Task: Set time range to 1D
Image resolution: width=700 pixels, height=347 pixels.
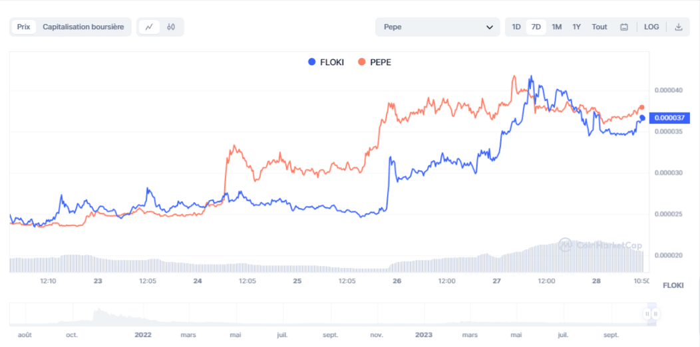Action: (516, 27)
